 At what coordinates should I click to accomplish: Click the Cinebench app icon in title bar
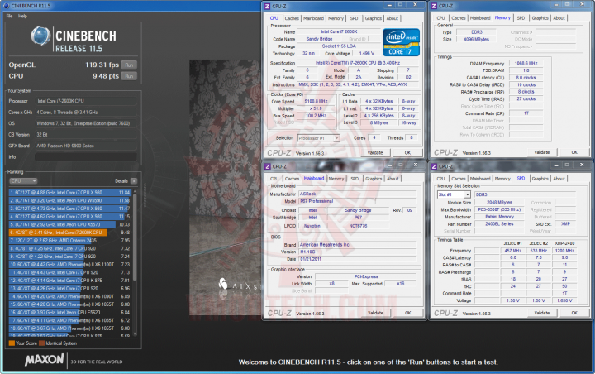pos(6,6)
